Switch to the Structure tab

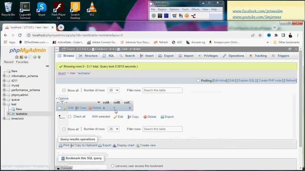click(88, 56)
